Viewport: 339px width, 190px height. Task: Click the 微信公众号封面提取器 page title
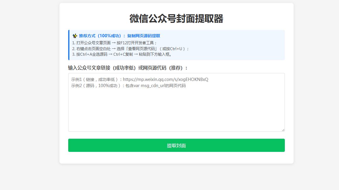pos(176,18)
